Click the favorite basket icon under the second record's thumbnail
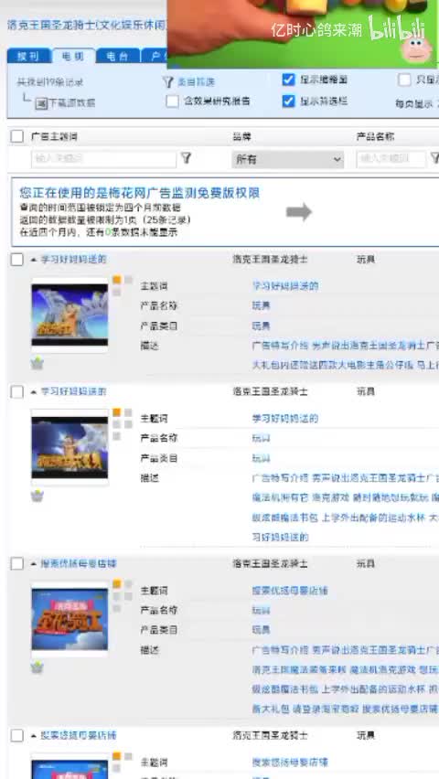The width and height of the screenshot is (439, 779). point(37,496)
